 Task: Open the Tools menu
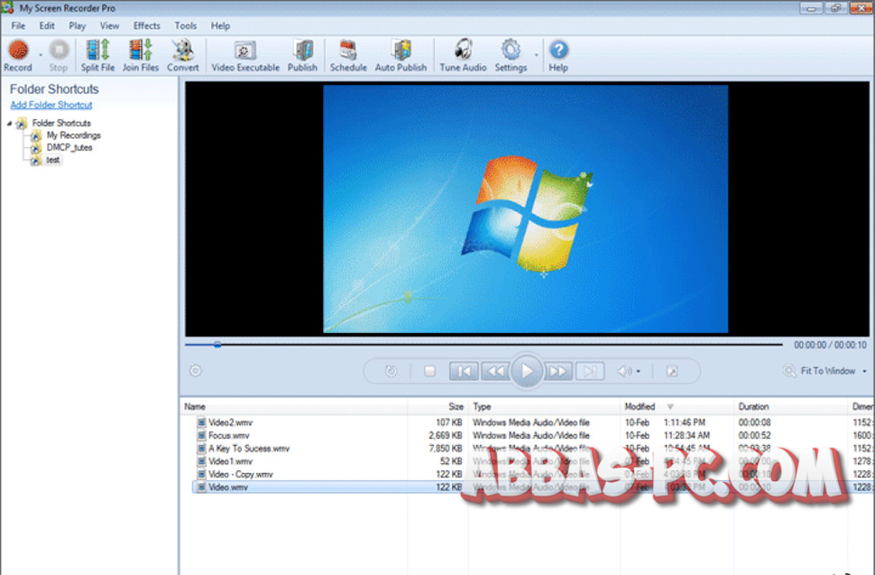coord(186,25)
